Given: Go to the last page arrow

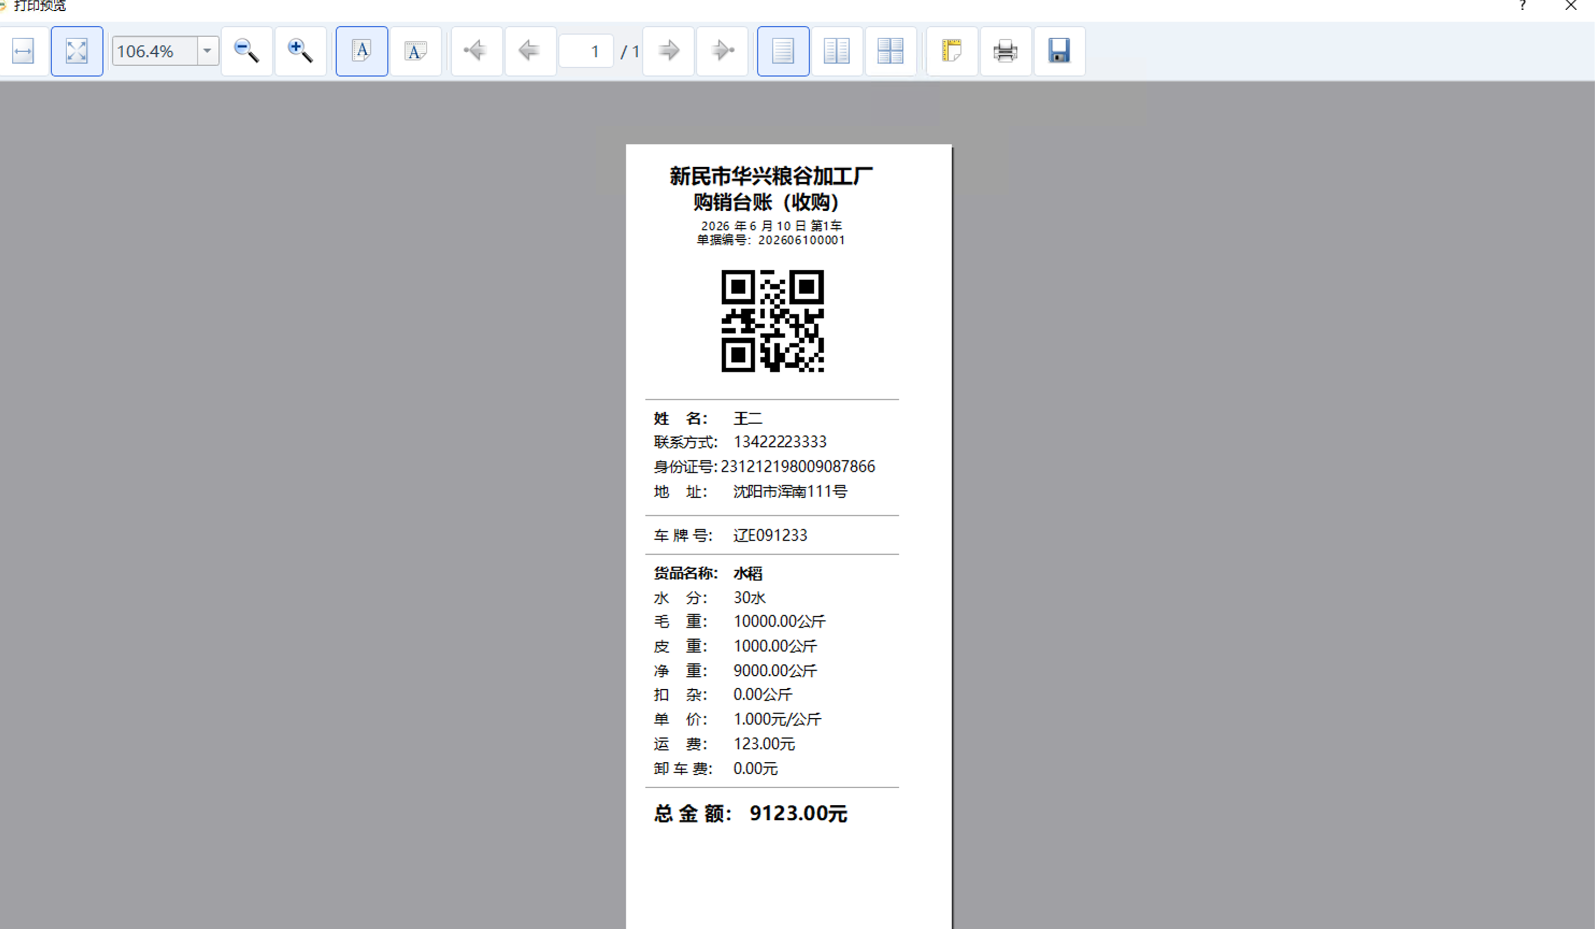Looking at the screenshot, I should pyautogui.click(x=722, y=51).
